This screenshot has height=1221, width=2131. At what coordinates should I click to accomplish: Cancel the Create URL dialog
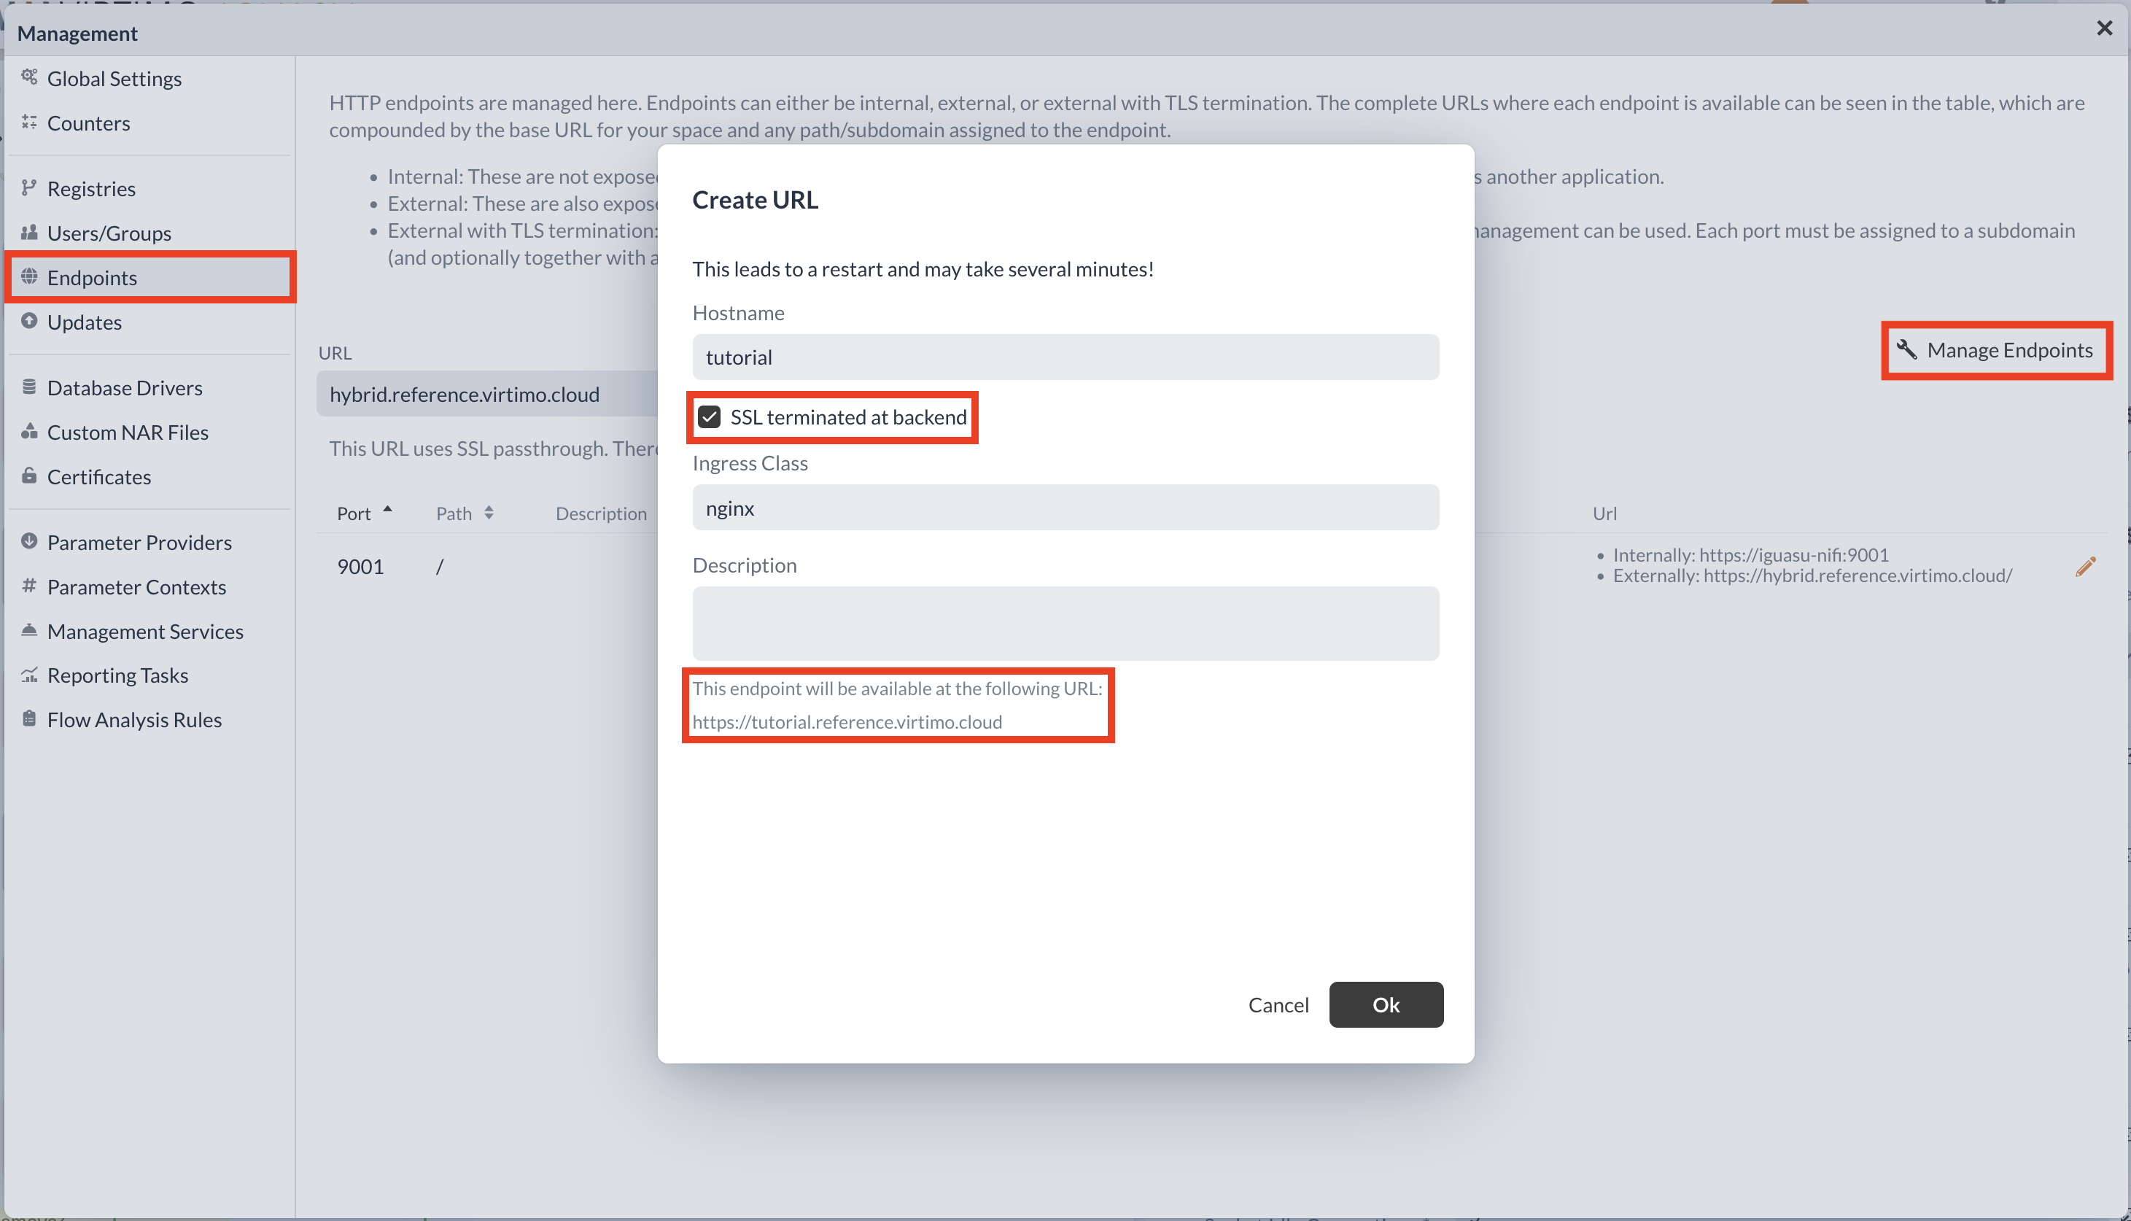tap(1278, 1004)
